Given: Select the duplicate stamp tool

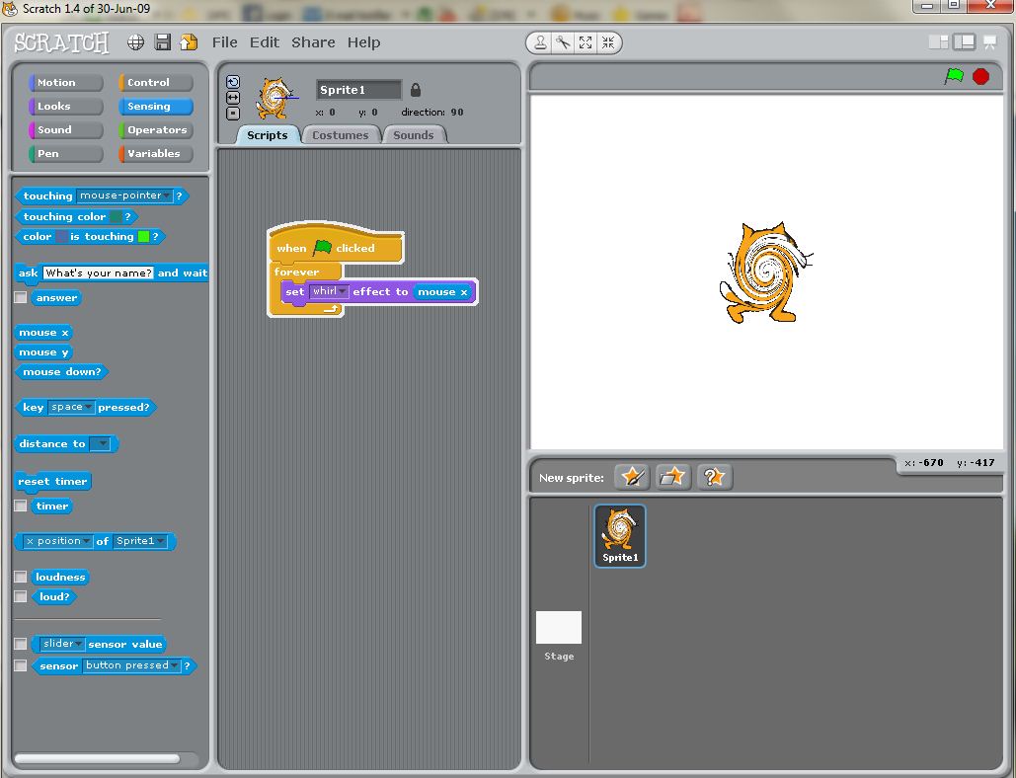Looking at the screenshot, I should [x=540, y=42].
